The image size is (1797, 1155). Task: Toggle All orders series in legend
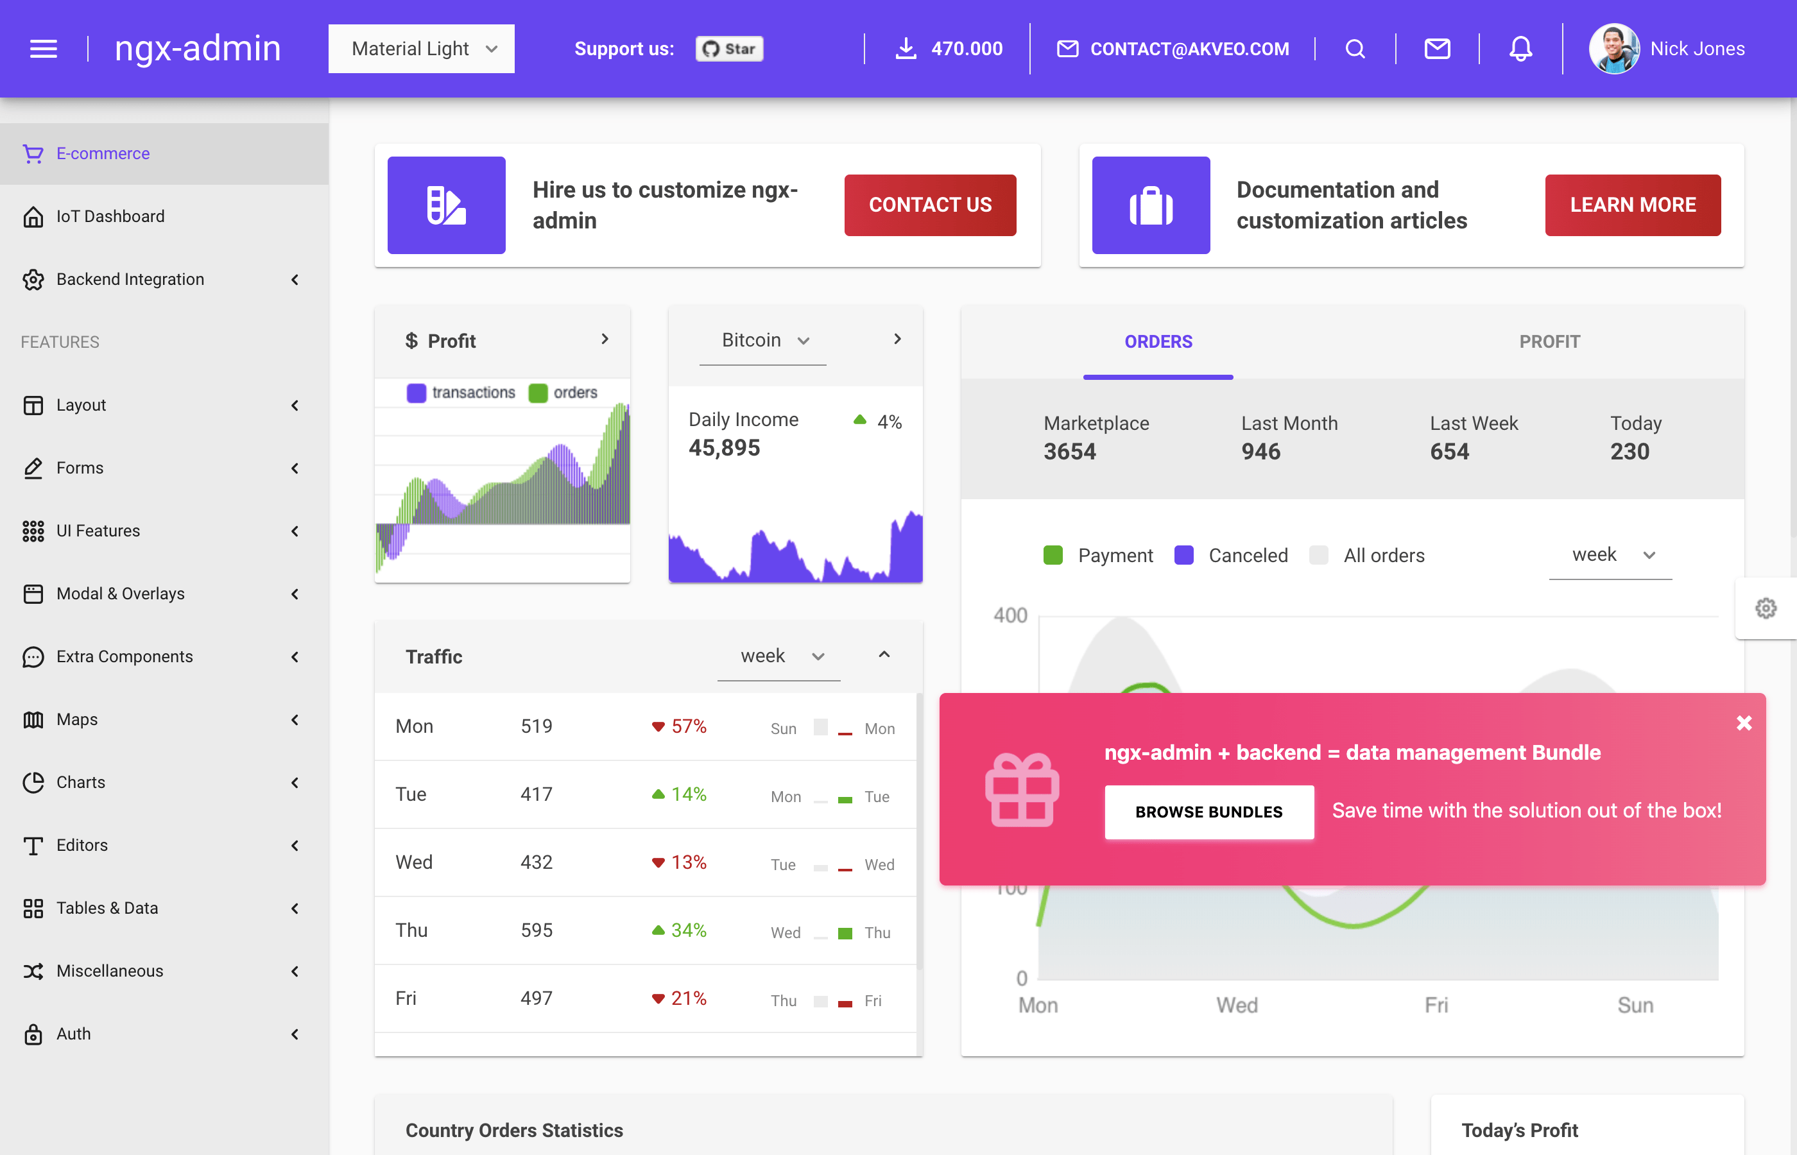click(1318, 555)
